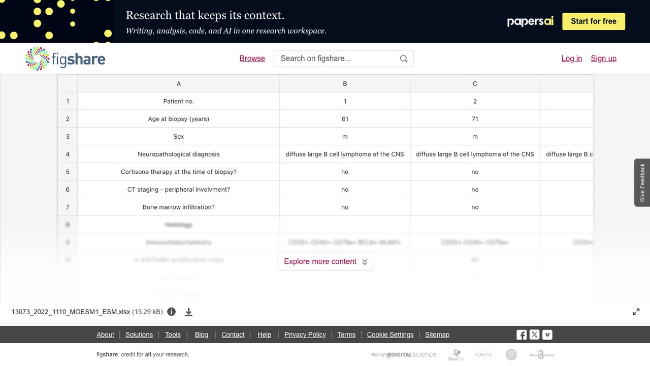Select row 4 header number
Screen dimensions: 650x366
point(68,154)
